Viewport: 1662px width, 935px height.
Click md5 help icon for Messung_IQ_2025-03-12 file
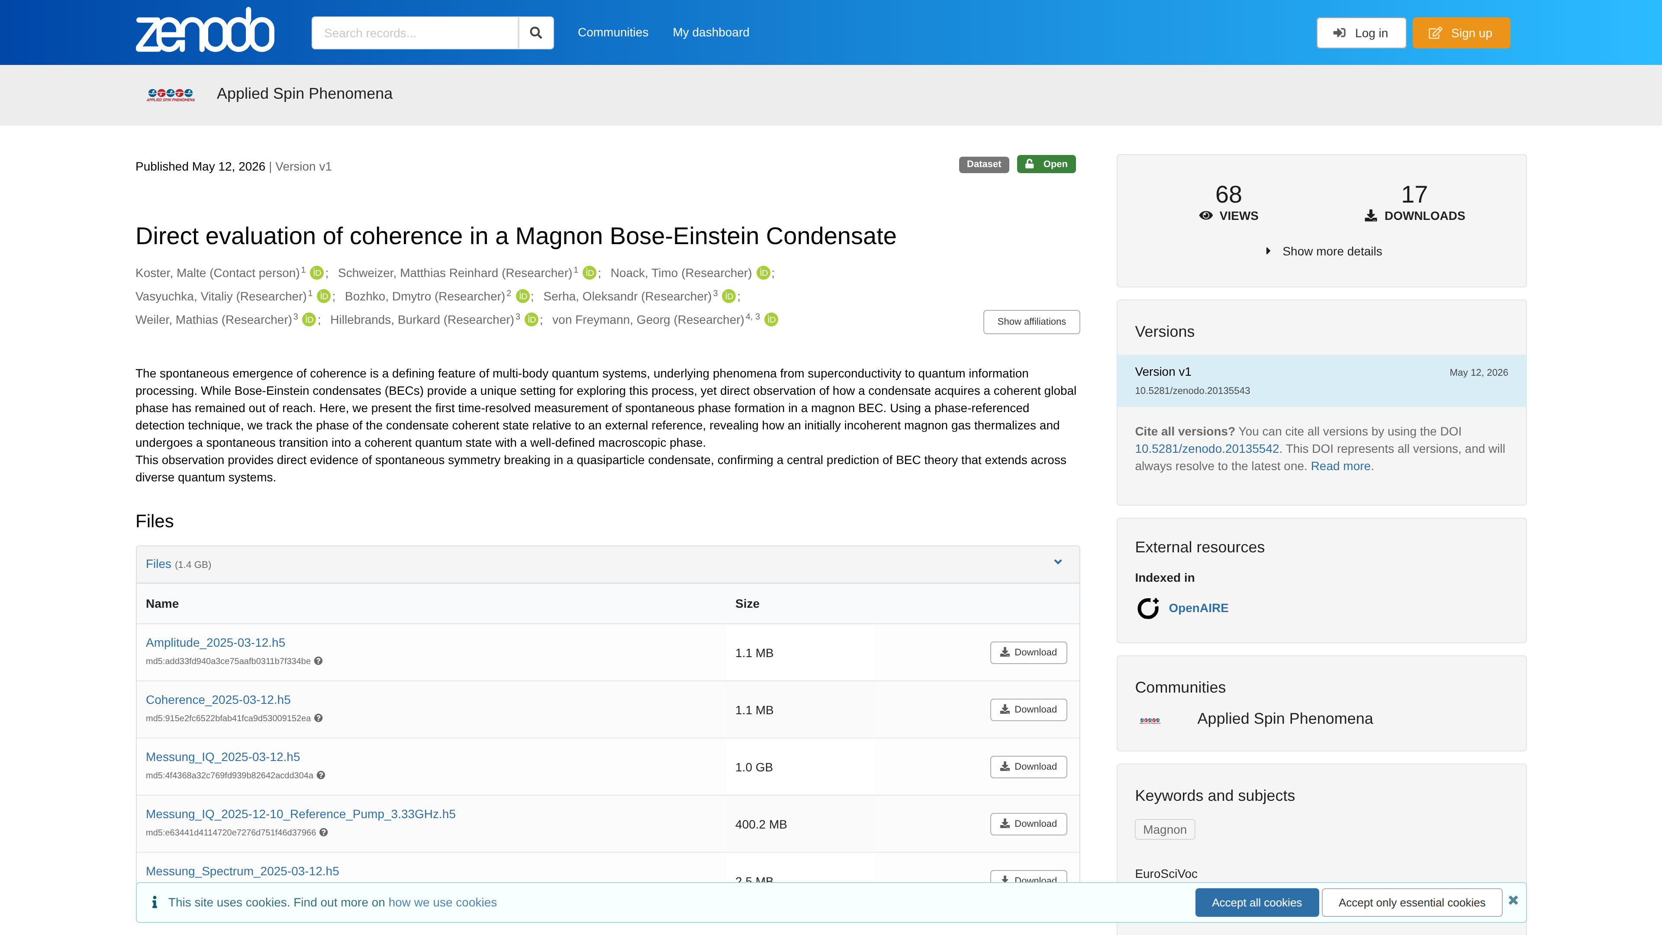(321, 775)
